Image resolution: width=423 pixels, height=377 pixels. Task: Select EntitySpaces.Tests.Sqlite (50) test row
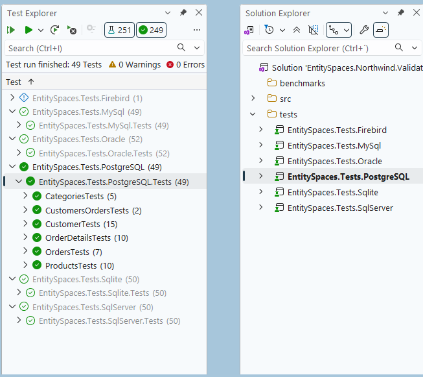pyautogui.click(x=86, y=279)
